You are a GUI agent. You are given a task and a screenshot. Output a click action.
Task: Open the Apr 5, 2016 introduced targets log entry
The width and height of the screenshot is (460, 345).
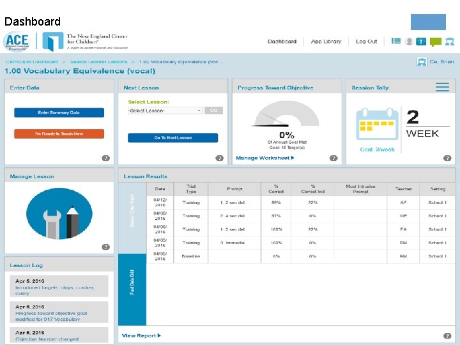[59, 286]
